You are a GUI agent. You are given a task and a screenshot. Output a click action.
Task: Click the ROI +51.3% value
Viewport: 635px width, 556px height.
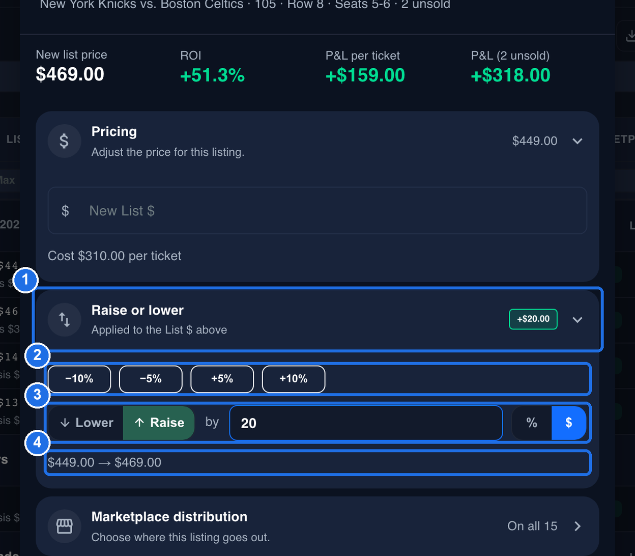(213, 75)
